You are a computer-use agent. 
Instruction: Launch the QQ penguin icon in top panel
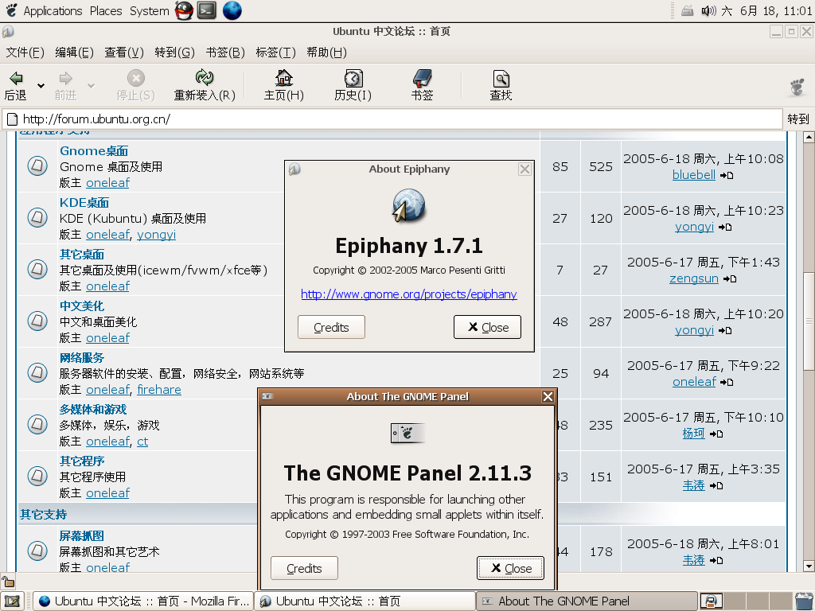pos(184,10)
